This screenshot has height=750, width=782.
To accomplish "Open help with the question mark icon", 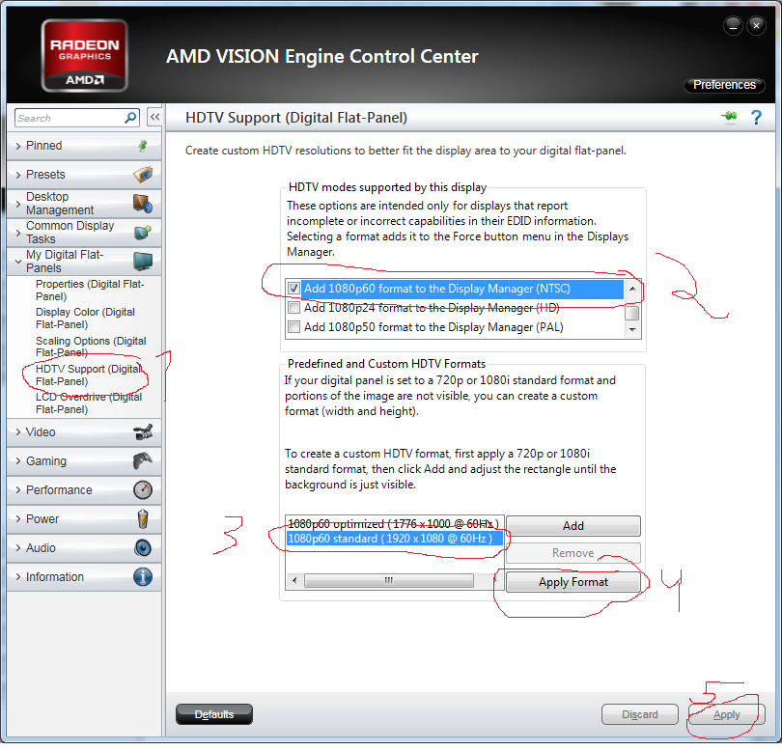I will click(756, 118).
